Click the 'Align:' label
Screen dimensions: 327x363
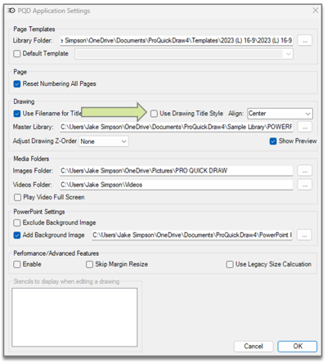(x=235, y=114)
